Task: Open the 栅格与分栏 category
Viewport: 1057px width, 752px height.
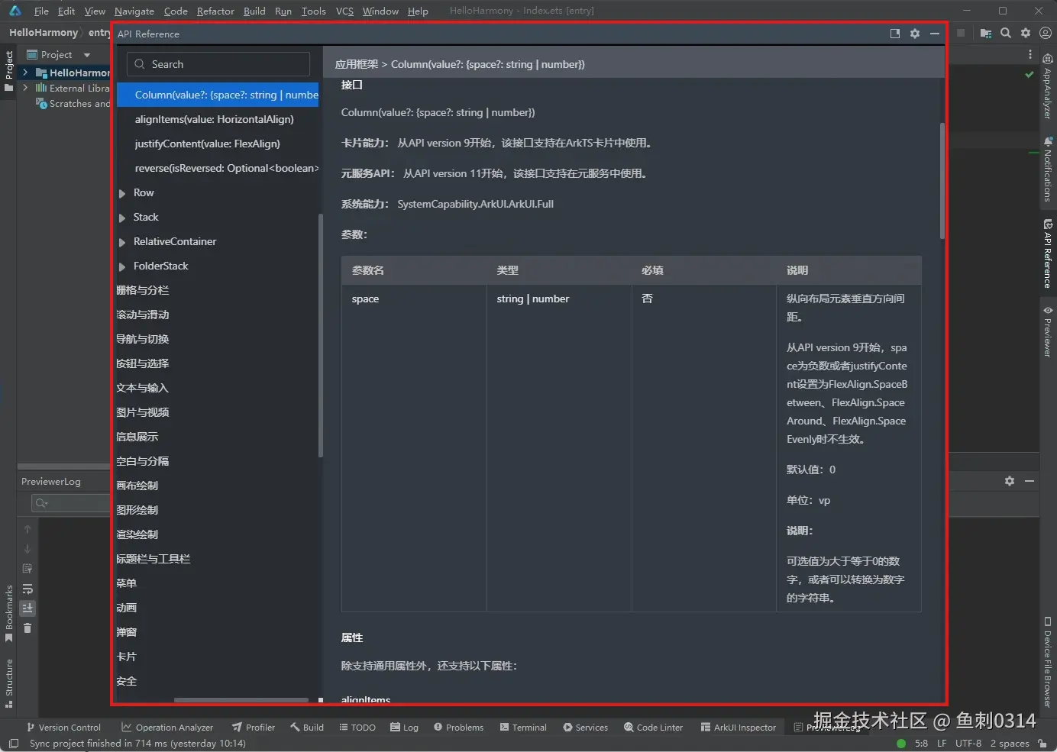Action: [x=143, y=290]
